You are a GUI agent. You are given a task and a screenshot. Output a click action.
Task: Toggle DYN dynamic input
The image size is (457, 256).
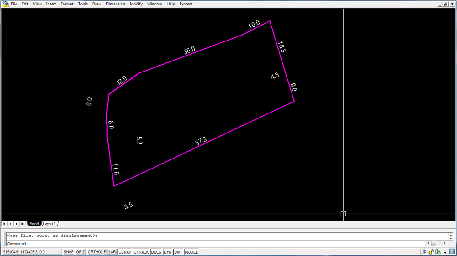(x=168, y=252)
